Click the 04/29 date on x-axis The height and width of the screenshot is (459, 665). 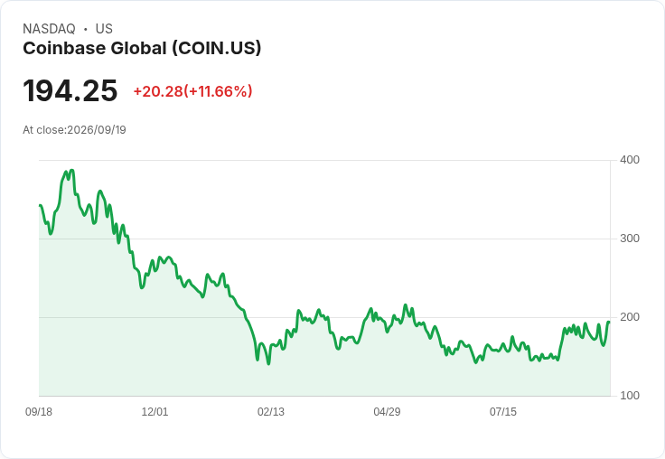click(x=387, y=412)
